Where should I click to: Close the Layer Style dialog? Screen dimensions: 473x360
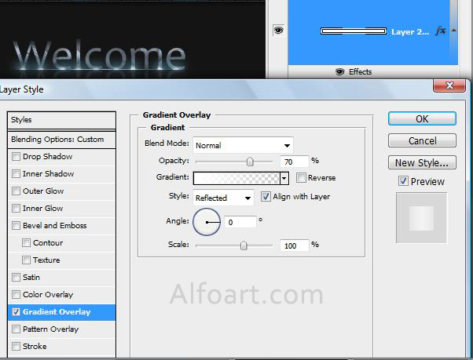pos(449,85)
